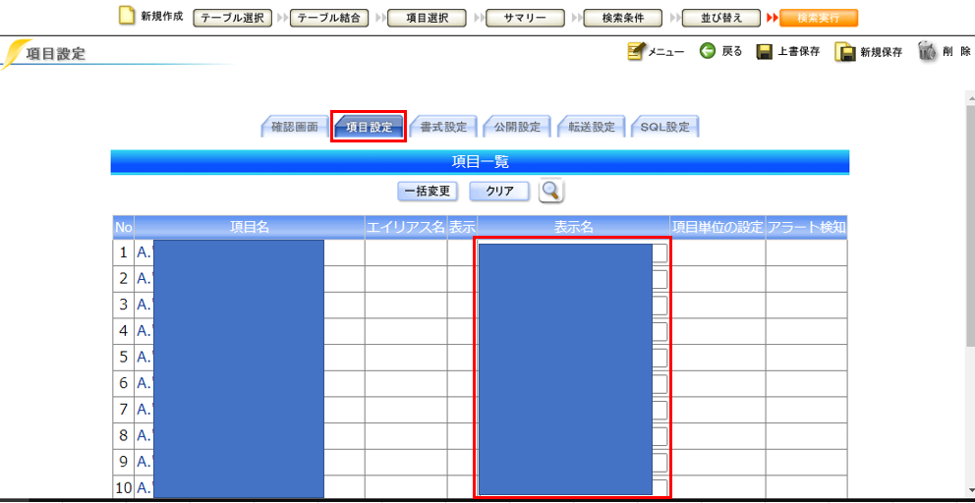Image resolution: width=975 pixels, height=503 pixels.
Task: Run the orange 検索実行 button
Action: [x=819, y=18]
